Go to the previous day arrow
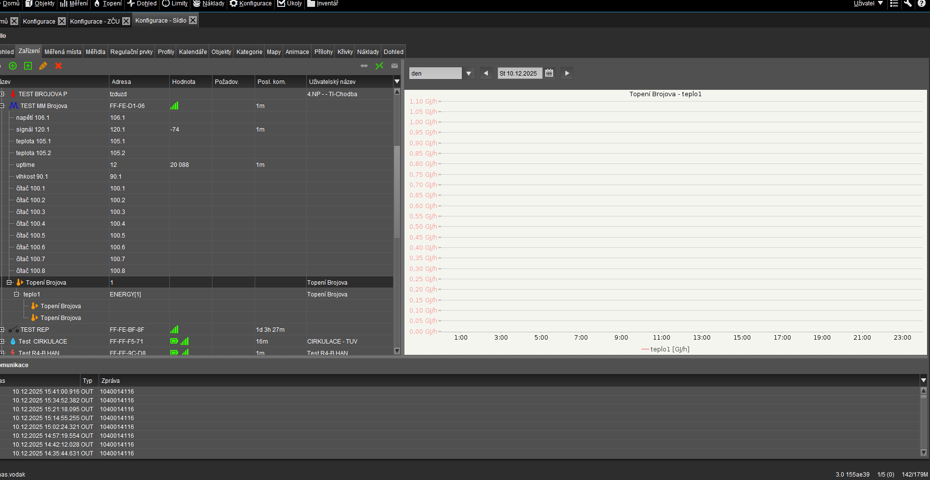This screenshot has width=930, height=480. tap(486, 73)
